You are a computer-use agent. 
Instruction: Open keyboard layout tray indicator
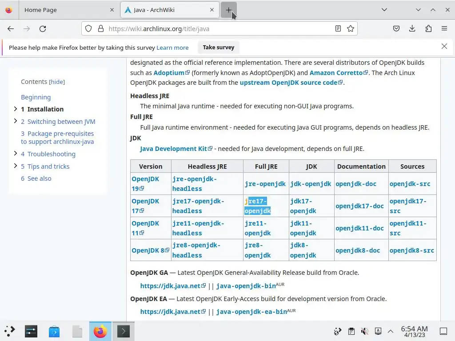coord(378,331)
